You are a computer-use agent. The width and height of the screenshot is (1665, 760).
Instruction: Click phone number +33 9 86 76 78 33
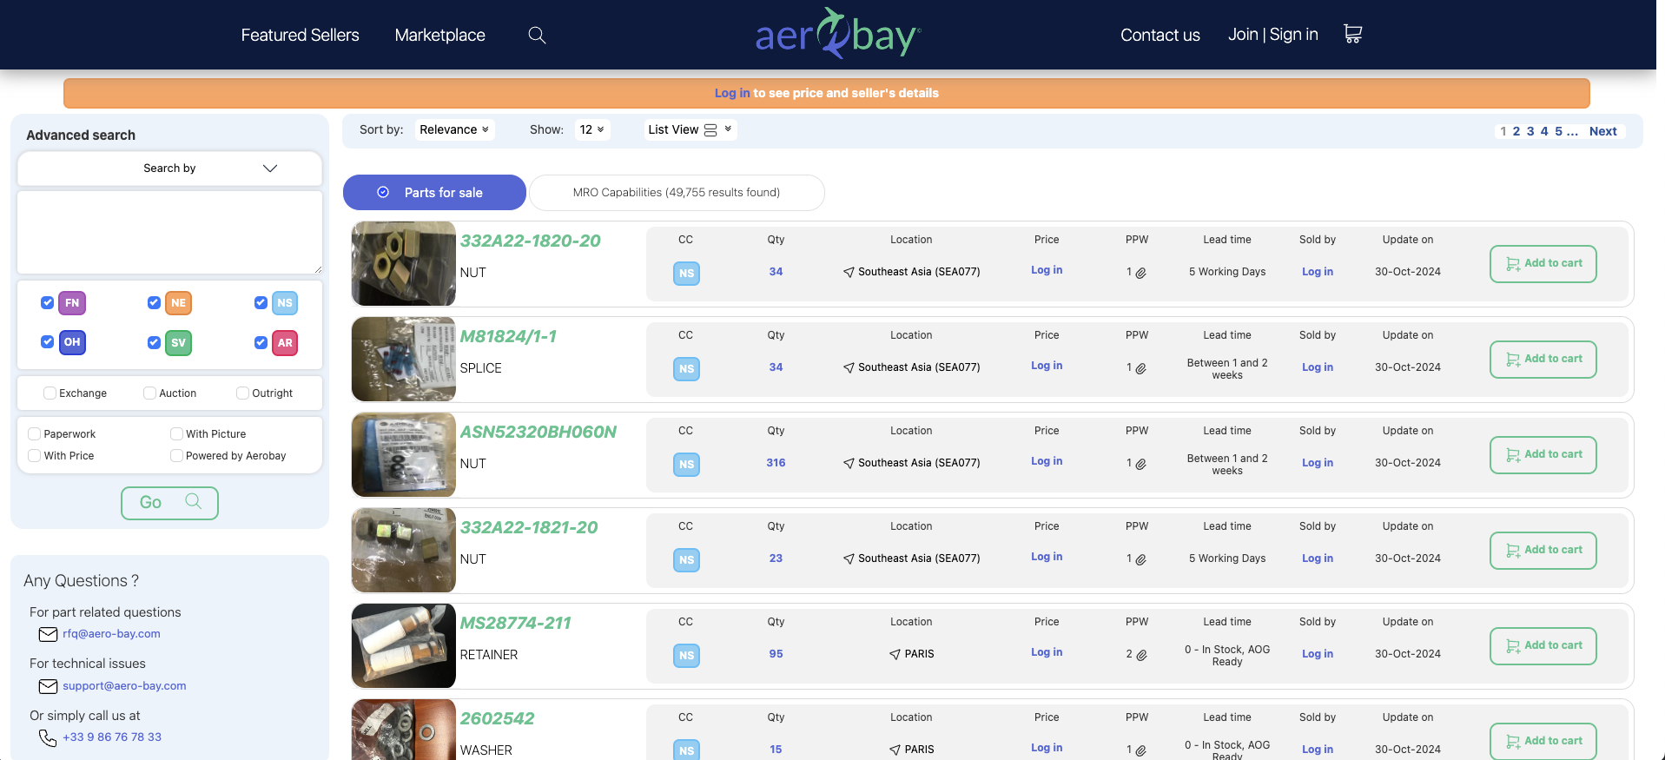[x=112, y=737]
